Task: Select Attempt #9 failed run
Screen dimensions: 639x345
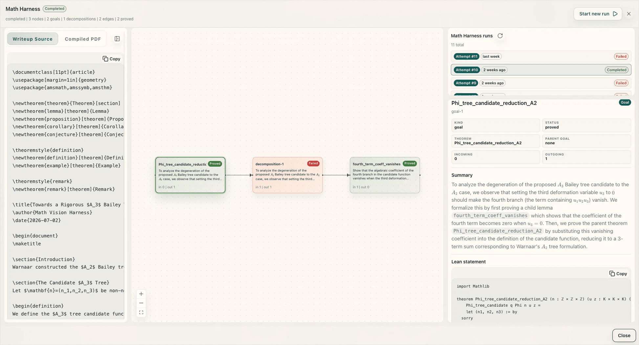Action: [x=541, y=83]
